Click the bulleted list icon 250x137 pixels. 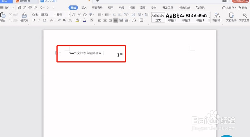100,14
